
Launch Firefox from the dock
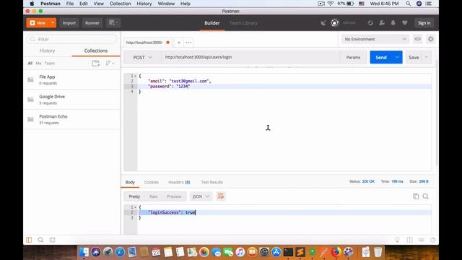336,252
